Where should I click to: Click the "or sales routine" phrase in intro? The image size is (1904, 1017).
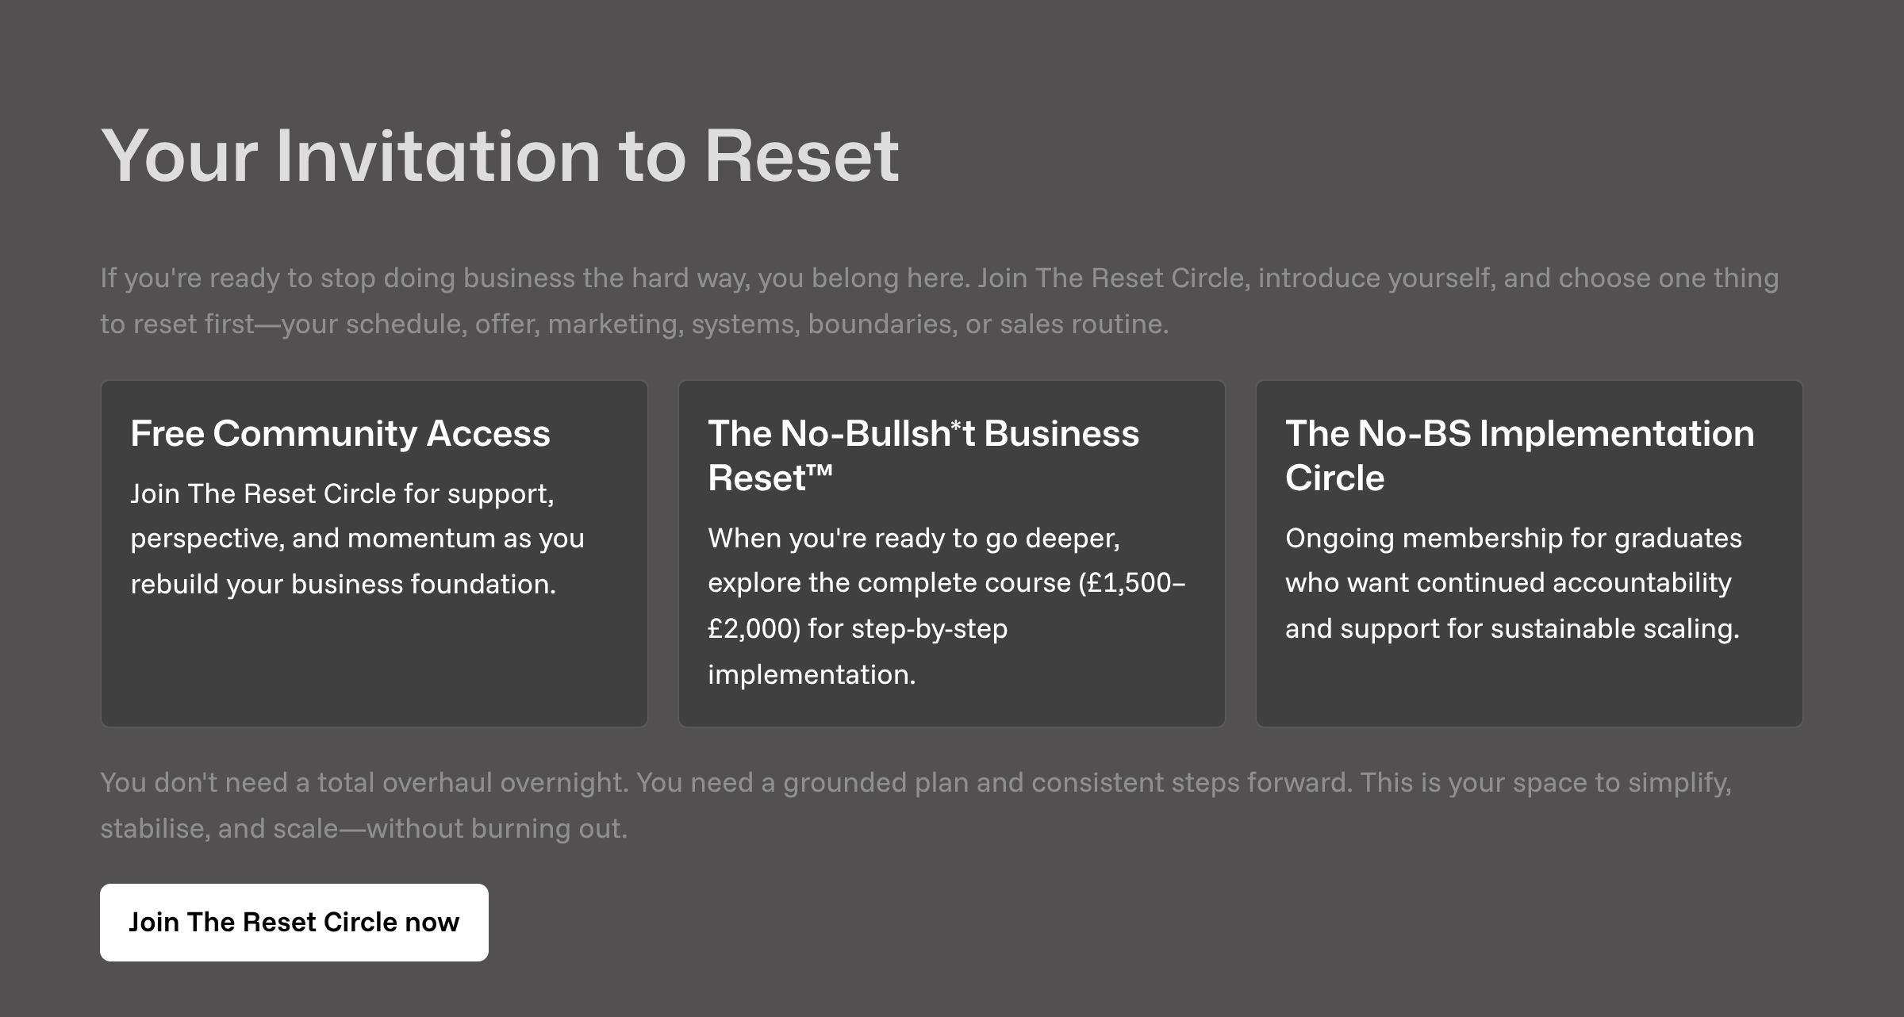coord(1066,324)
